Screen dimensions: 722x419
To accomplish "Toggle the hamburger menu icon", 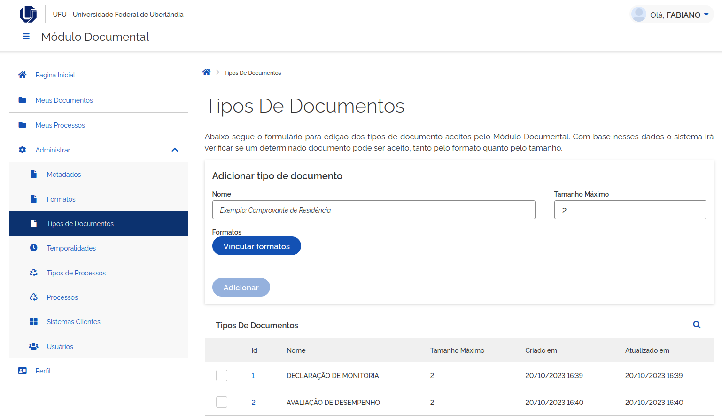I will point(26,36).
